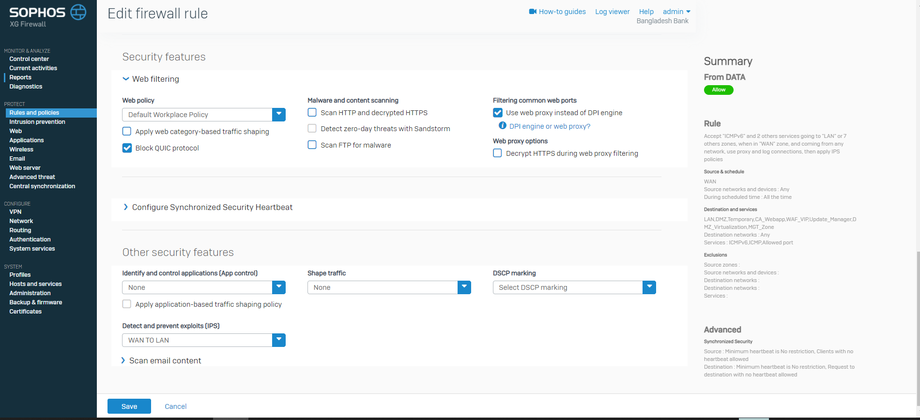920x420 pixels.
Task: Expand the Scan email content section
Action: pos(123,360)
